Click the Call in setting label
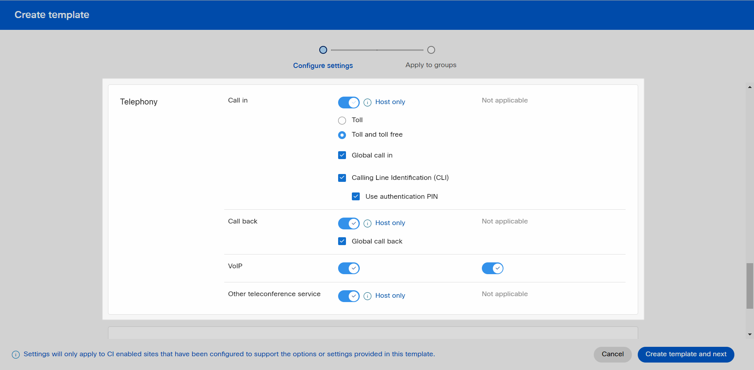Screen dimensions: 754x370 click(x=238, y=100)
